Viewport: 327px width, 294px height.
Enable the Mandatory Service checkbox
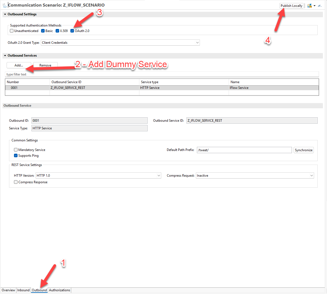click(16, 150)
